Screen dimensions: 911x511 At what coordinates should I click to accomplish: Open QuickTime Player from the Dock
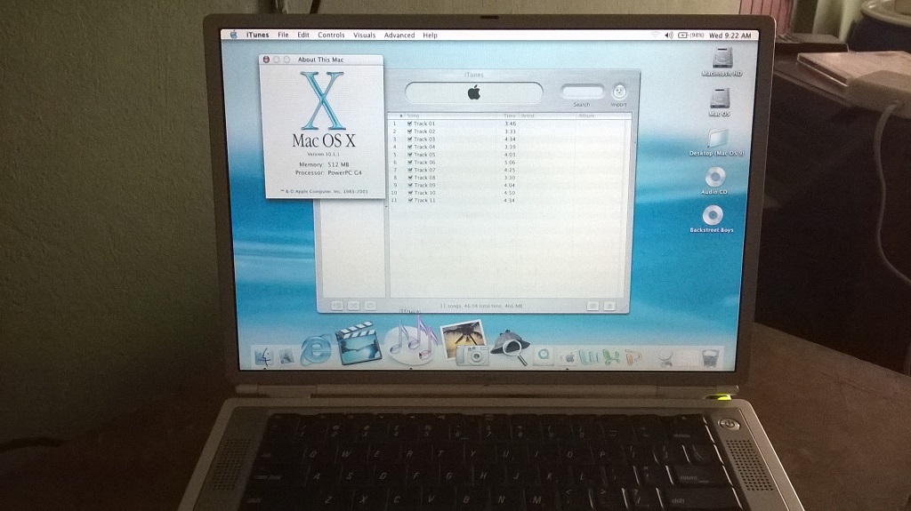pyautogui.click(x=544, y=355)
